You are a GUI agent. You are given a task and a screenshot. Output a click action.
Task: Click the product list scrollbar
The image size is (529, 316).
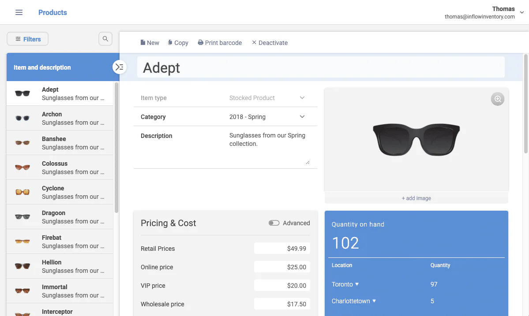(116, 148)
